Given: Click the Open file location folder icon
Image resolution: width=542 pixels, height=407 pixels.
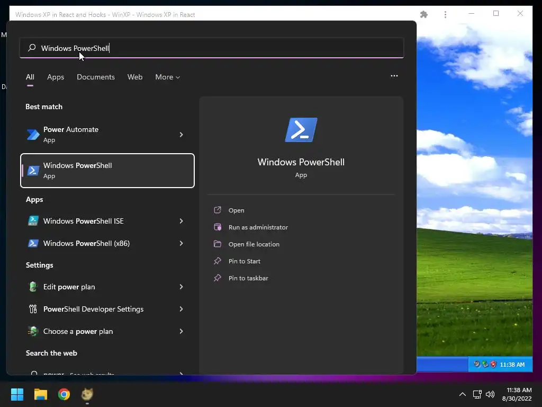Looking at the screenshot, I should [218, 244].
